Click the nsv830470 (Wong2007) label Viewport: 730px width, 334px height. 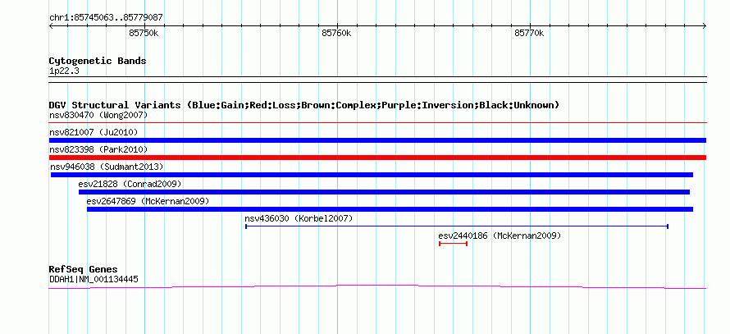98,115
